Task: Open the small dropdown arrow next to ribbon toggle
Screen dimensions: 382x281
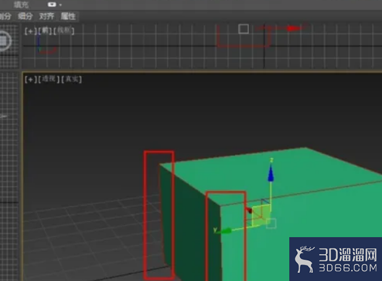Action: tap(61, 4)
